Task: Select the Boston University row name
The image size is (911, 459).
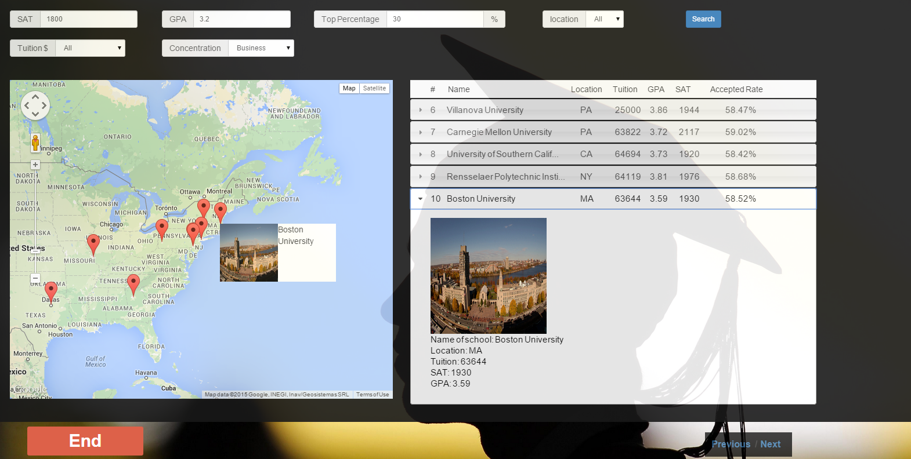Action: click(x=481, y=199)
